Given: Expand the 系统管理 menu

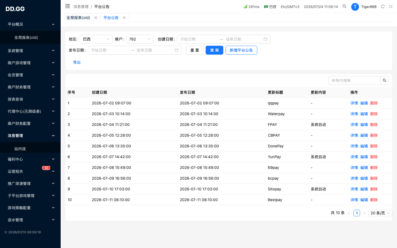Looking at the screenshot, I should [30, 51].
